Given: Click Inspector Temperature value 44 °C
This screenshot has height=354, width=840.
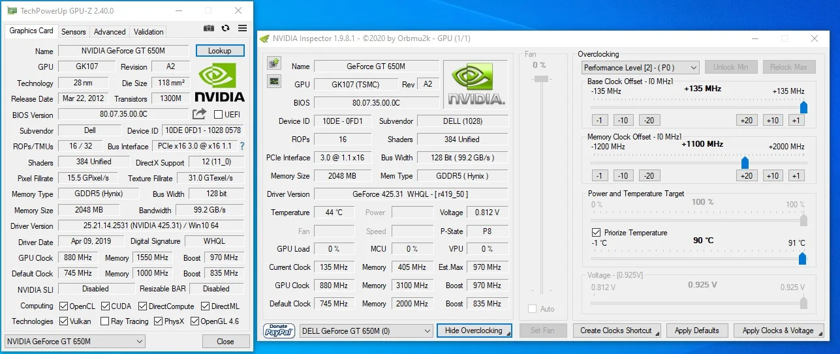Looking at the screenshot, I should click(334, 213).
